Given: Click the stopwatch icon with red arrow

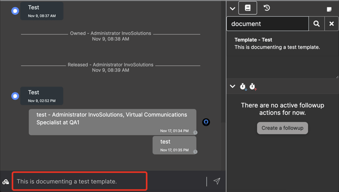Looking at the screenshot, I should [253, 87].
